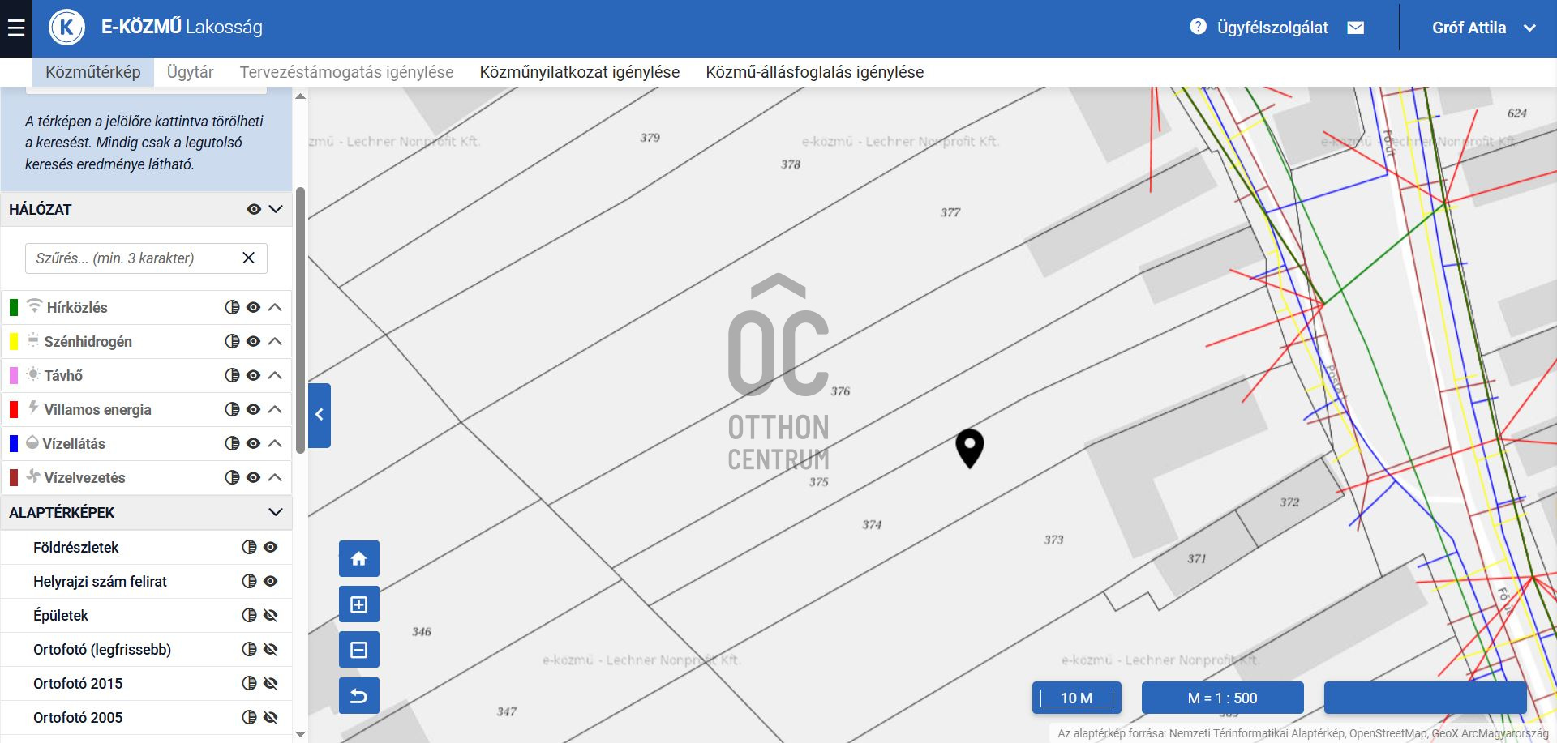Toggle visibility of Vízellátás layer
1557x743 pixels.
click(x=254, y=443)
